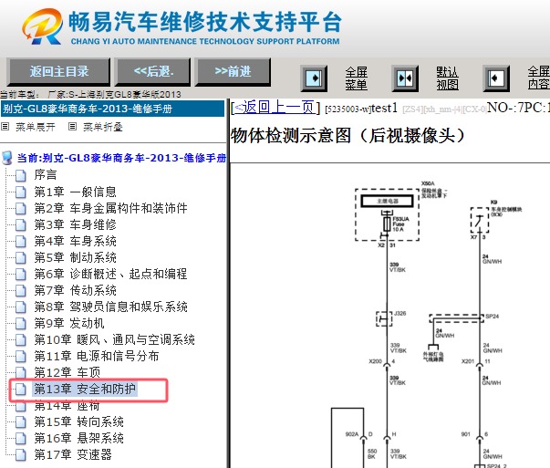The height and width of the screenshot is (468, 550).
Task: Click the page icon beside 第4章 车身系统
Action: (21, 242)
